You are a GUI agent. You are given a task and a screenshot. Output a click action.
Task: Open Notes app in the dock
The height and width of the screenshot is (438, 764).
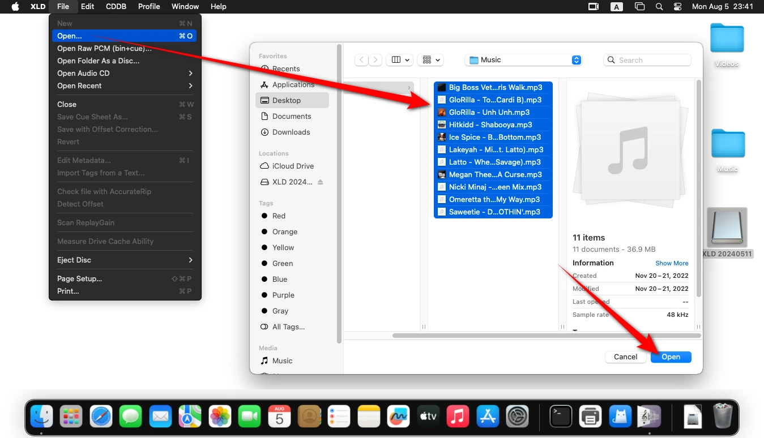369,417
